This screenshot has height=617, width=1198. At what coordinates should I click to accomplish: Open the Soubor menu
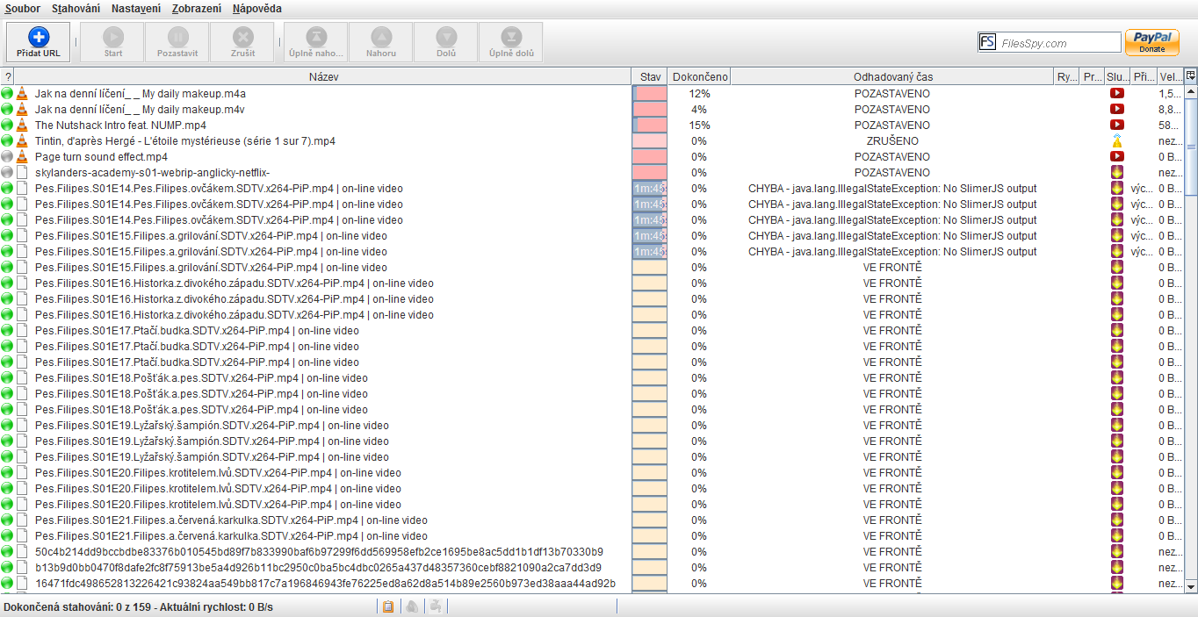[23, 9]
